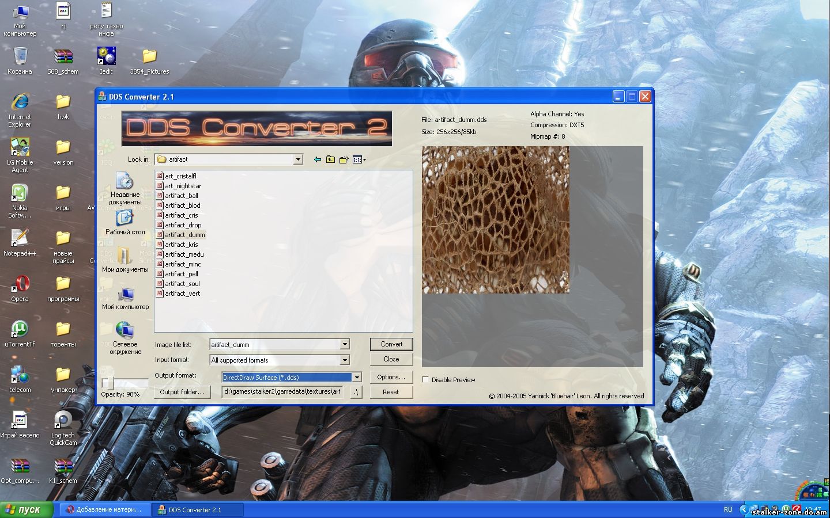Expand the Output format dropdown
Screen dimensions: 830x518
(357, 378)
